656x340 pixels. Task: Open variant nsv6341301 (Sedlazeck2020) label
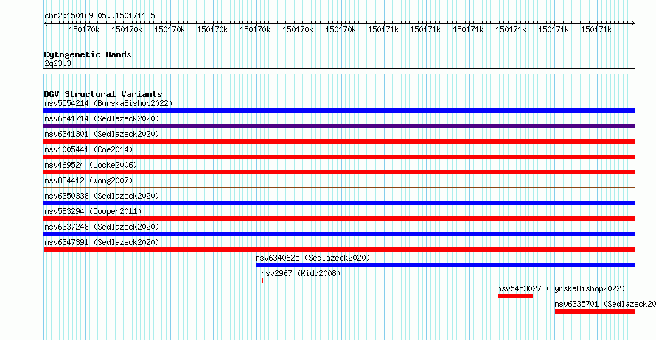[x=102, y=134]
